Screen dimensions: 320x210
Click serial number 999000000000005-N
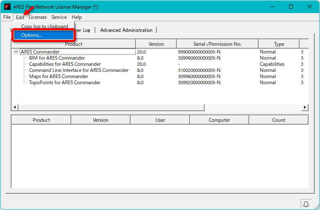[199, 52]
